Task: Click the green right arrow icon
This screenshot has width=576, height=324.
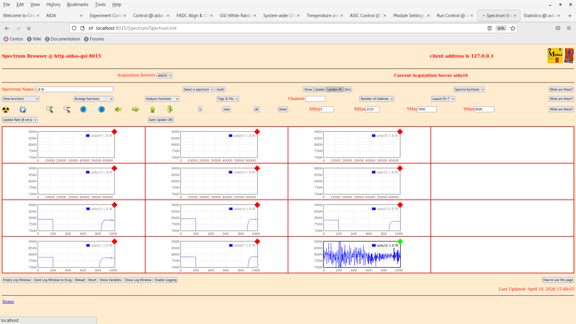Action: [135, 109]
